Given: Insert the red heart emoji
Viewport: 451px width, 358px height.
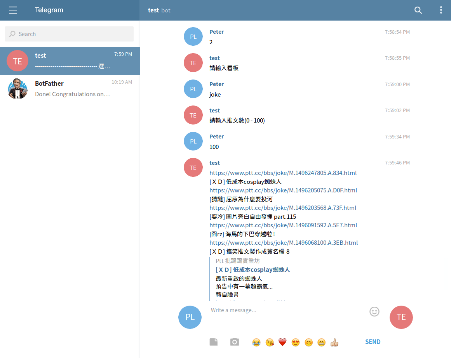Looking at the screenshot, I should (282, 342).
